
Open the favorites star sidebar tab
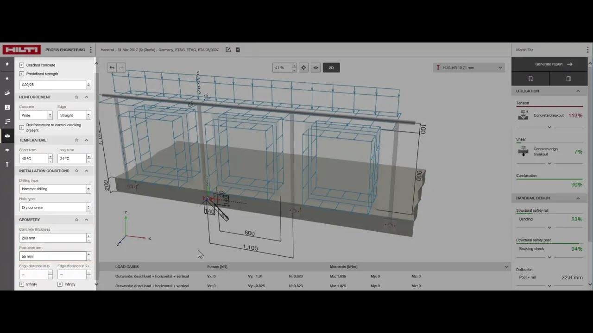click(x=7, y=78)
